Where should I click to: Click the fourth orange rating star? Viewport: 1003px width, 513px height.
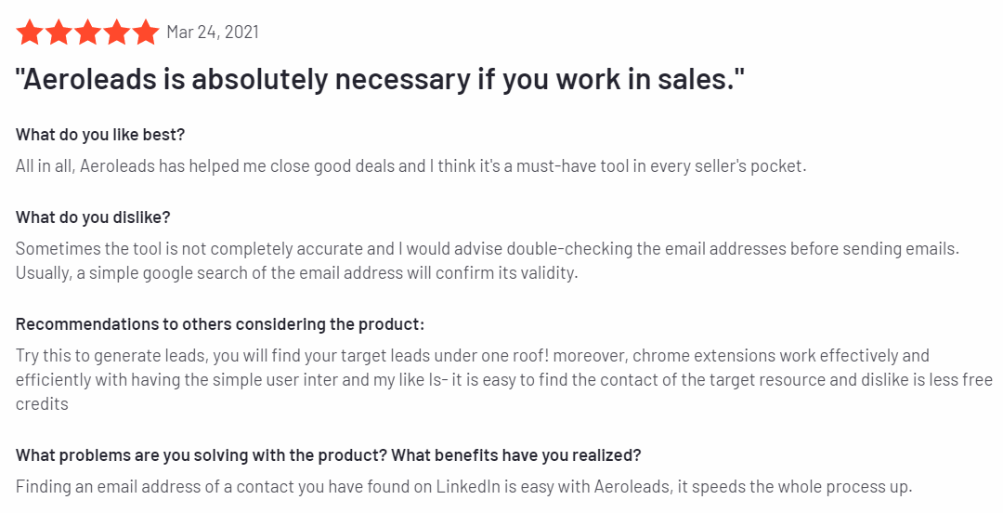pyautogui.click(x=117, y=32)
